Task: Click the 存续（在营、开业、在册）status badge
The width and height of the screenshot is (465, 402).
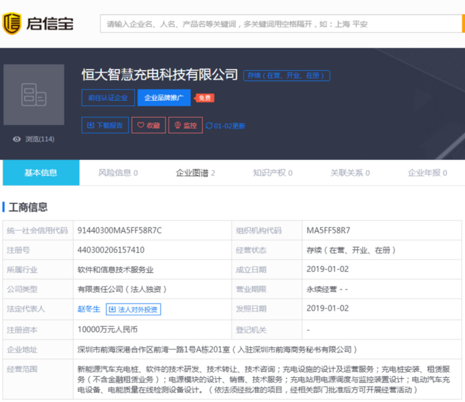Action: pos(286,76)
